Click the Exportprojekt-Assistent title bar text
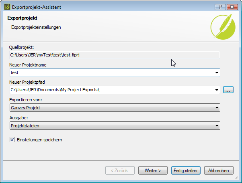The width and height of the screenshot is (242, 183). (37, 7)
